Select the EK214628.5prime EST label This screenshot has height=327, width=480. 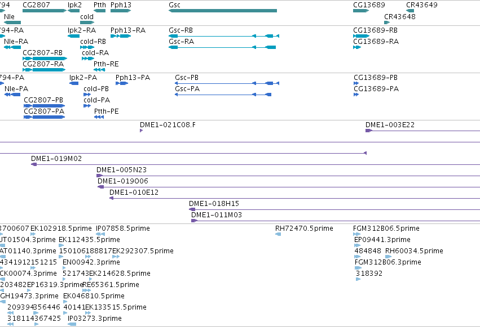120,274
